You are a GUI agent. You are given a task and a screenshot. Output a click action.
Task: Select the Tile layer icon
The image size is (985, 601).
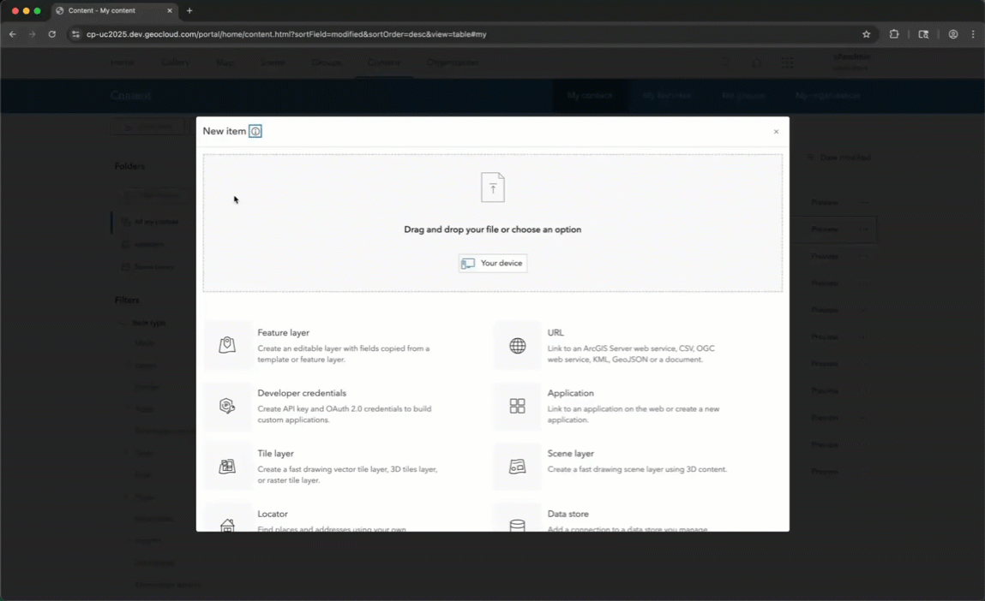pos(227,466)
